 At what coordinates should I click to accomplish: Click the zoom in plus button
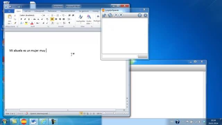point(124,114)
